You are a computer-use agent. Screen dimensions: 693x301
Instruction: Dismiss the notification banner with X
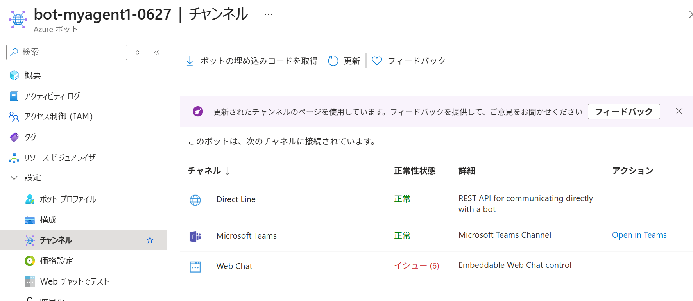pyautogui.click(x=679, y=111)
